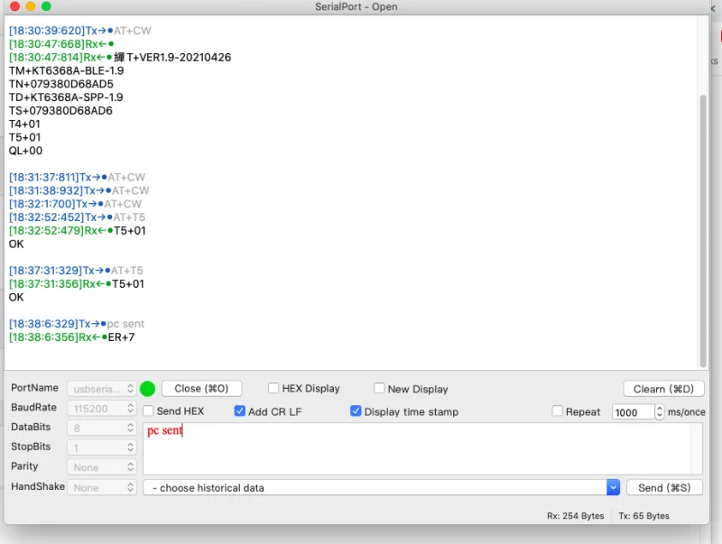Uncheck Display time stamp

(x=356, y=410)
